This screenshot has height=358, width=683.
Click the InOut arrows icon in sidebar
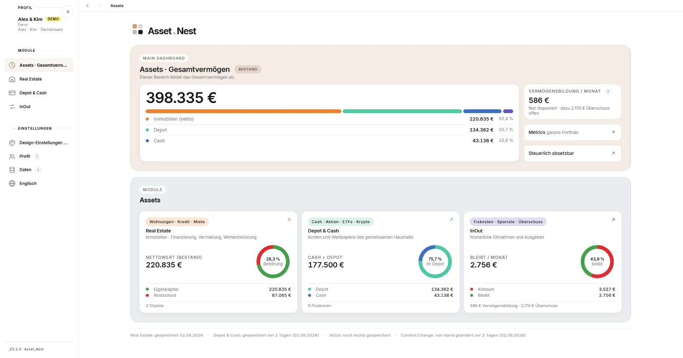[x=12, y=107]
